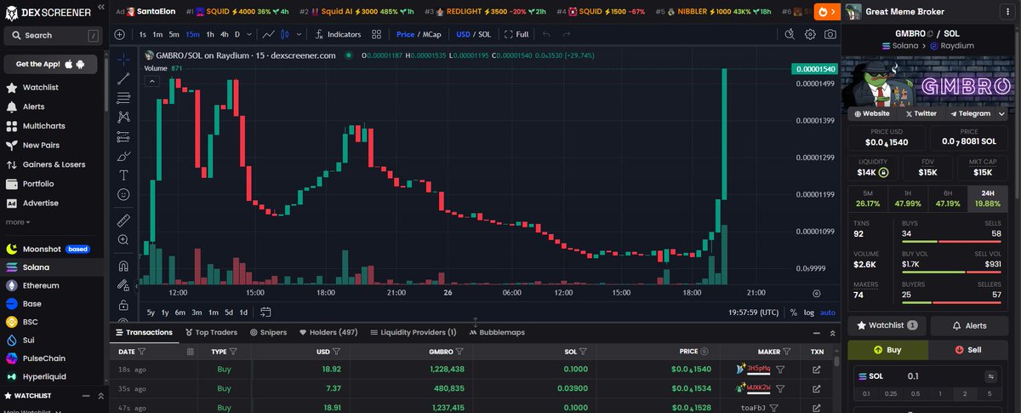Select the Solana chain in sidebar
This screenshot has width=1021, height=413.
(x=51, y=267)
